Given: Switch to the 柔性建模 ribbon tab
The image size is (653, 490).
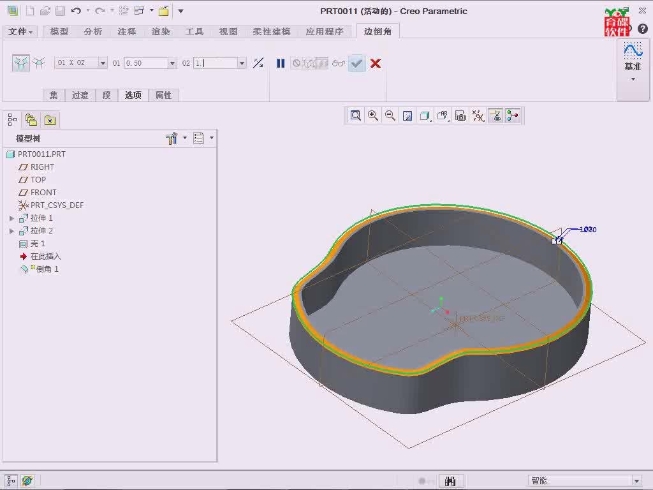Looking at the screenshot, I should 272,32.
